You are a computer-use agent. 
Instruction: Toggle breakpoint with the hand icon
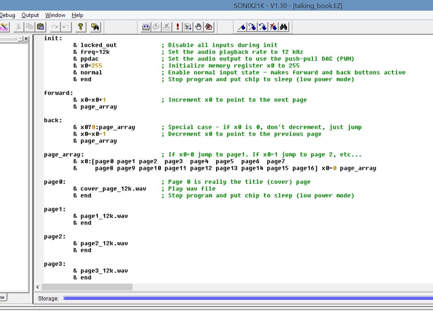click(x=198, y=27)
